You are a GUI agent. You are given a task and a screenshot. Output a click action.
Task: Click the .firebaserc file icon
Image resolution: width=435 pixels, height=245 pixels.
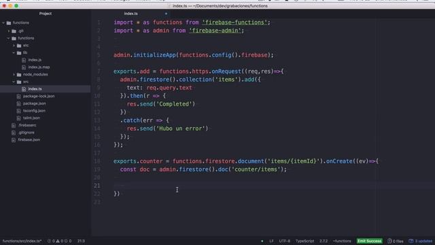click(14, 125)
